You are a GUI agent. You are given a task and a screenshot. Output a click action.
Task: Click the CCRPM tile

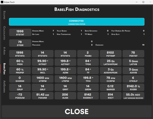coord(111,79)
